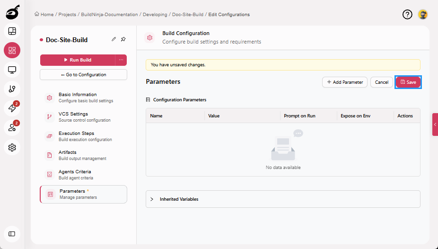Expand the Inherited Variables section
Viewport: 438px width, 249px height.
[283, 199]
